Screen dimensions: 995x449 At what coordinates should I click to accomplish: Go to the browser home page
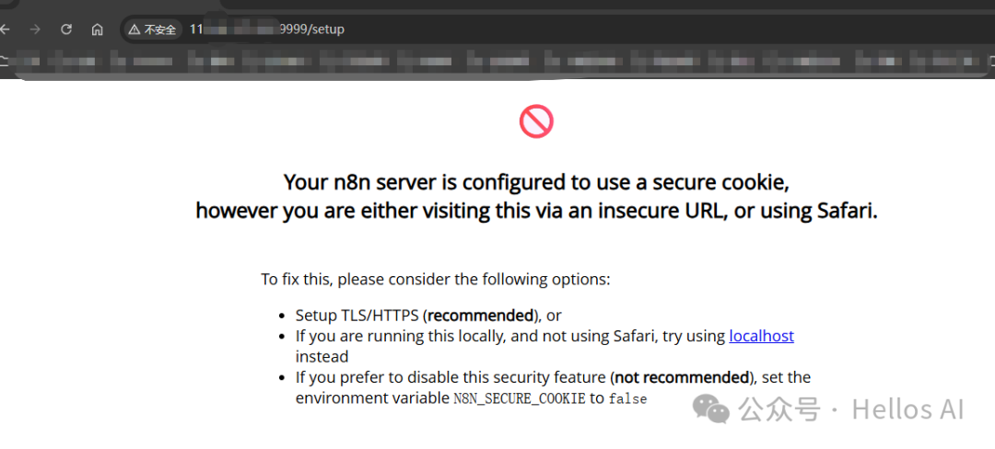click(97, 29)
